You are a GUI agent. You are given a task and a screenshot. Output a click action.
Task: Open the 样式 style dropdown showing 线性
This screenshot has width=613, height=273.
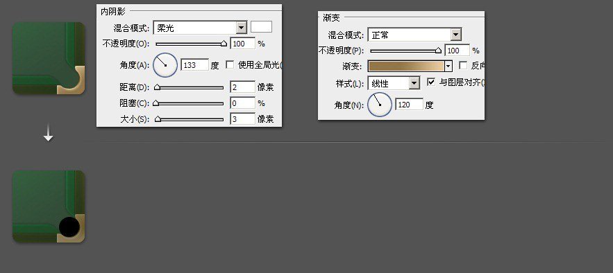[394, 83]
